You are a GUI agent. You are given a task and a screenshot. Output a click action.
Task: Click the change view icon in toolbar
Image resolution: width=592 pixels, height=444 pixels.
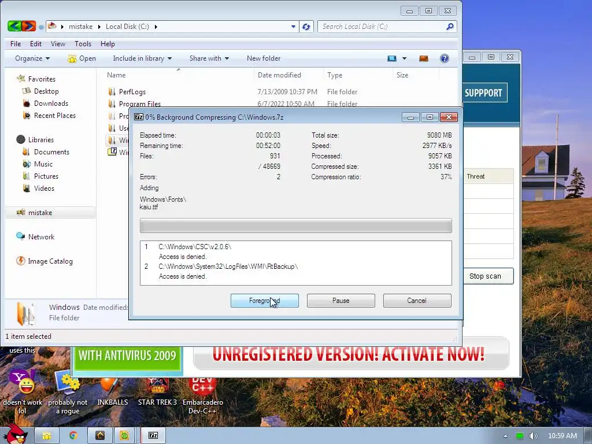[x=392, y=58]
